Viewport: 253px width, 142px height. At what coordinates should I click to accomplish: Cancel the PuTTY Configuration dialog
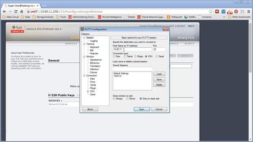159,109
